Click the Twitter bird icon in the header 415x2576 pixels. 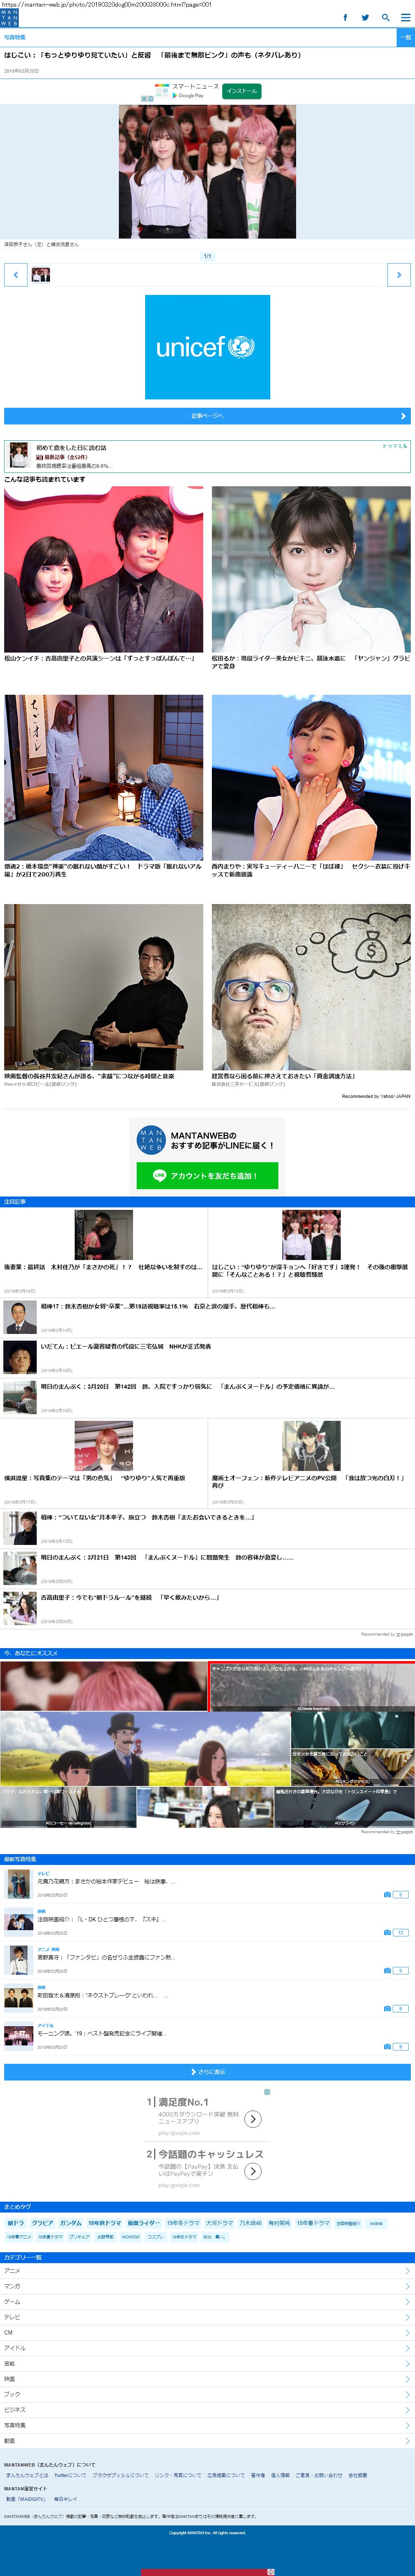pyautogui.click(x=365, y=17)
